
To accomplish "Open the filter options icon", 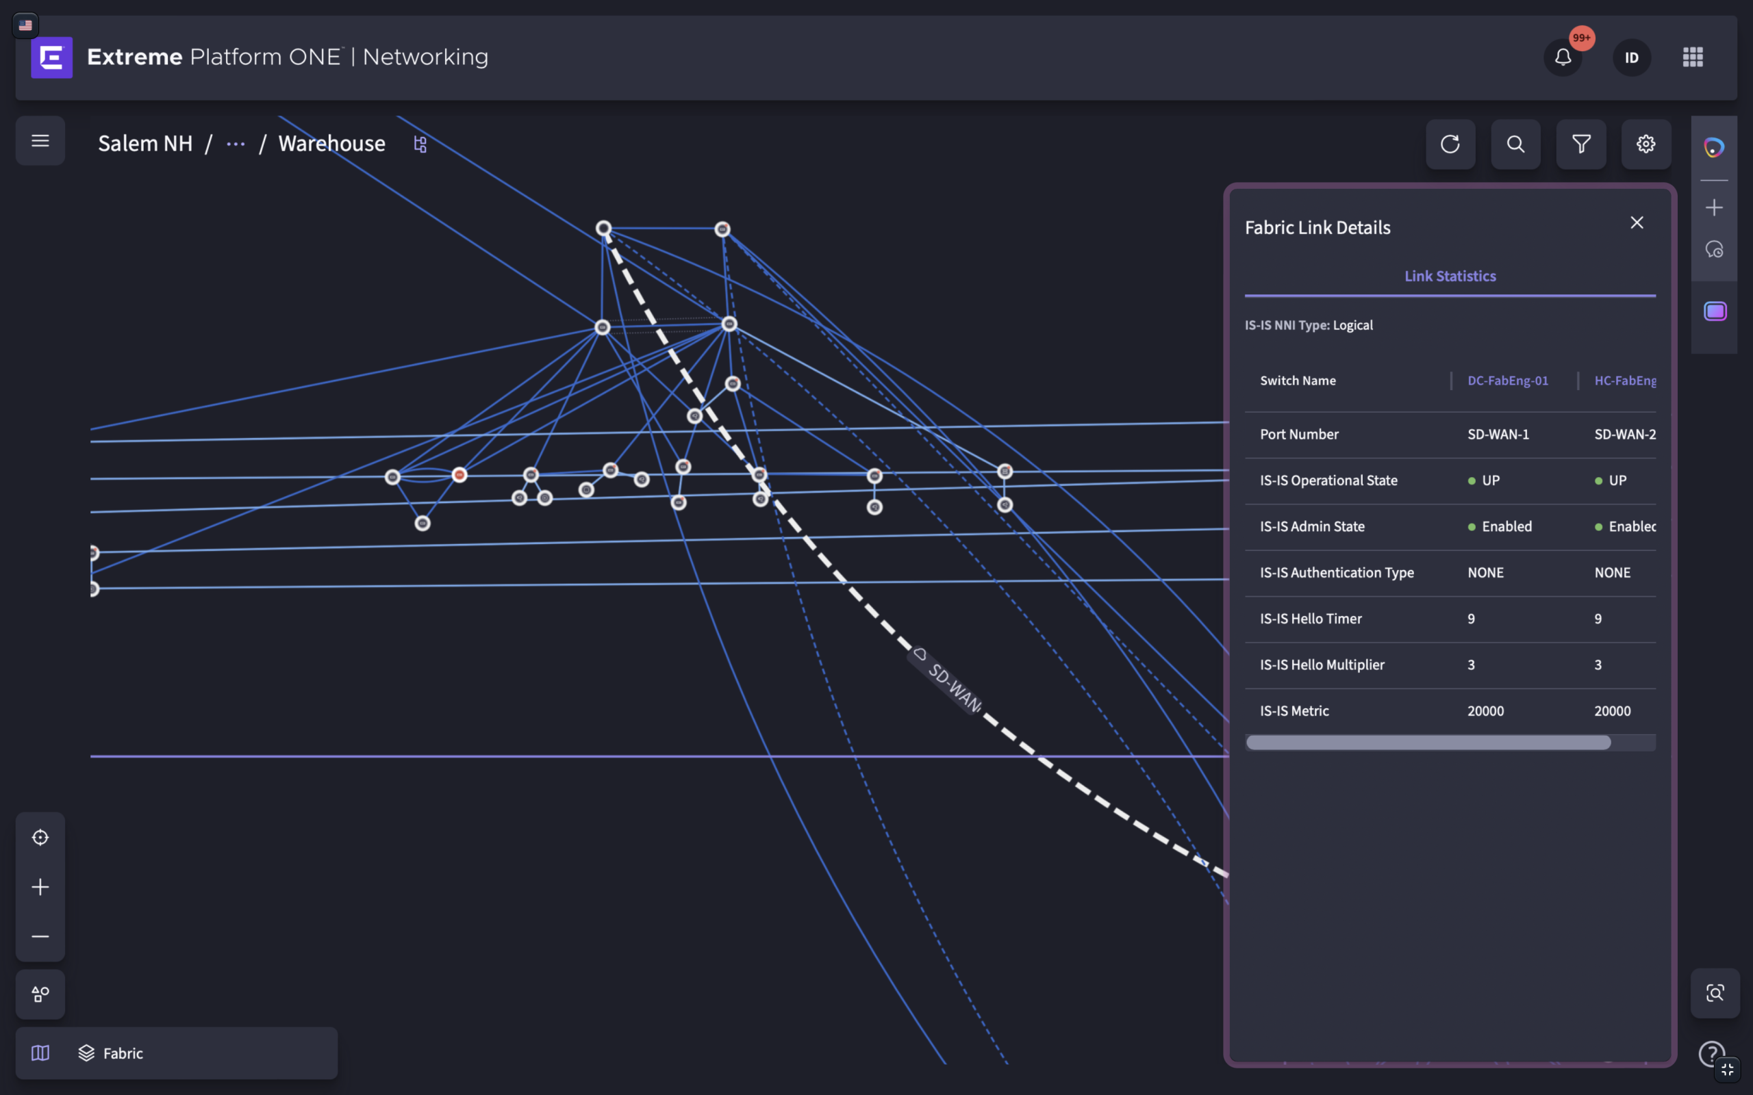I will [x=1580, y=144].
